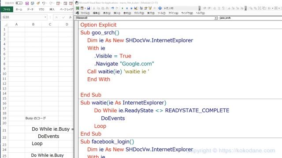Switch to the Excel 挿入 tab

click(x=52, y=9)
